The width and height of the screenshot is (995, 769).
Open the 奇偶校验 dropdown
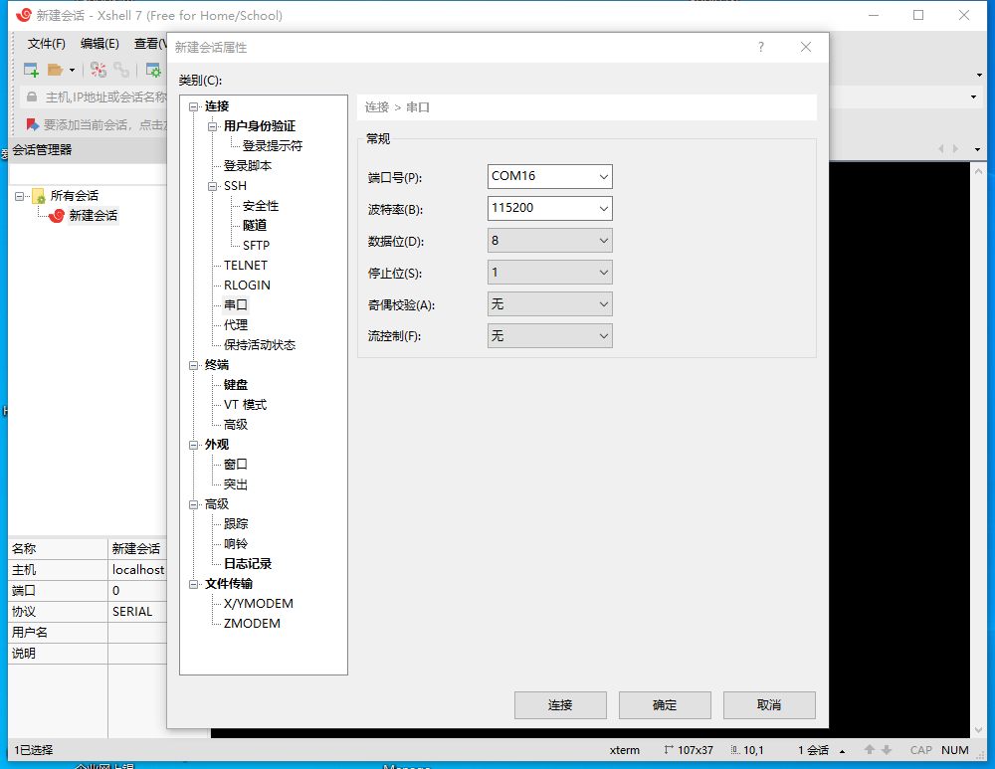pos(603,304)
